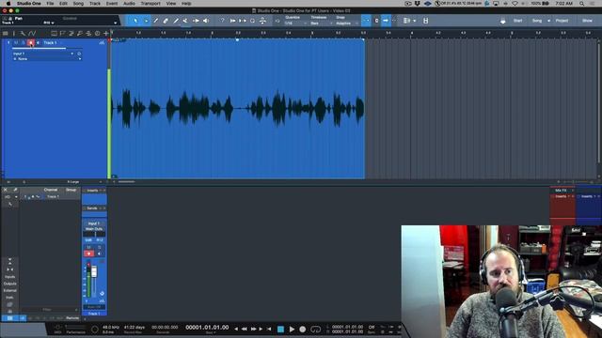Click the Stop transport button
The width and height of the screenshot is (602, 338).
coord(280,330)
